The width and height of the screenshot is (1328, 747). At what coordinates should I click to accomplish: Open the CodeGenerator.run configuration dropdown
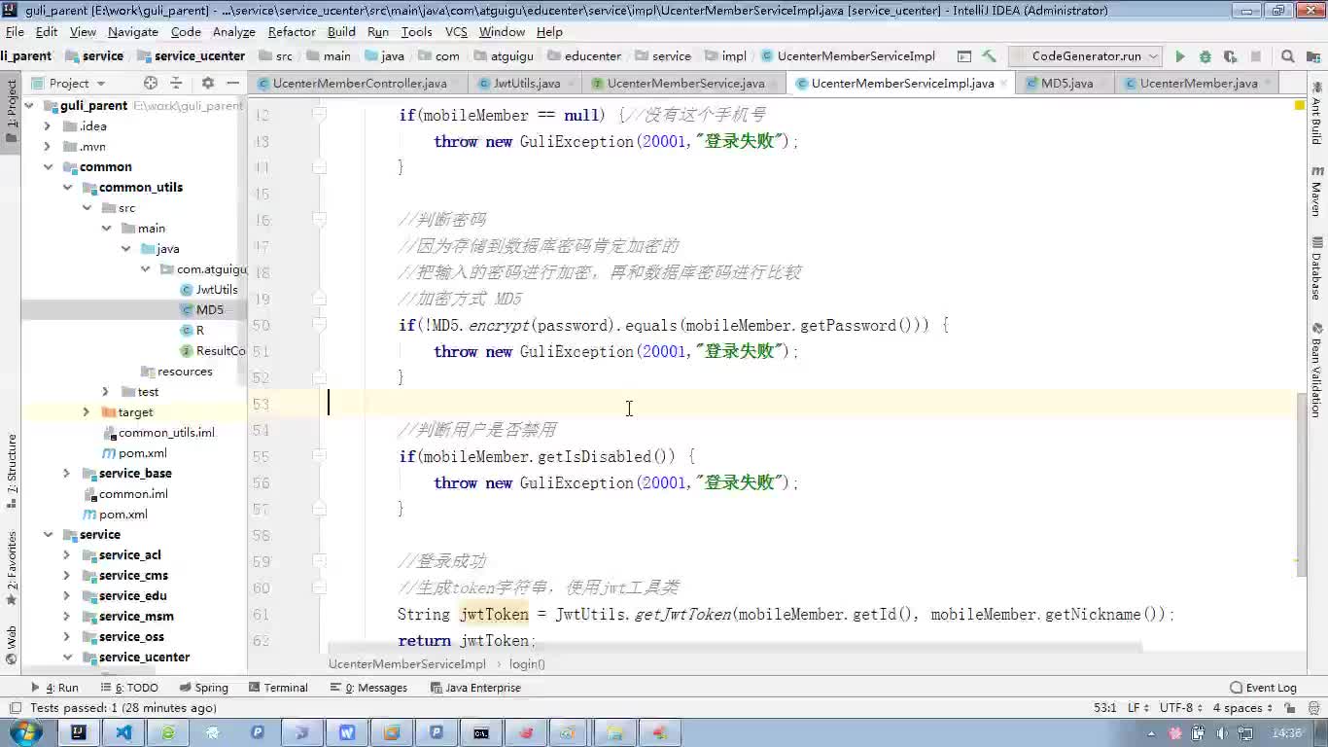(1086, 56)
